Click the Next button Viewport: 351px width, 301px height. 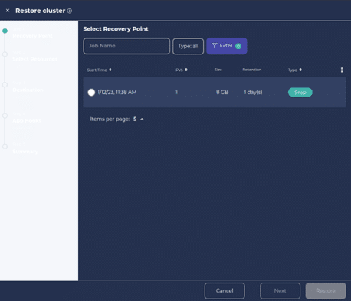(280, 291)
